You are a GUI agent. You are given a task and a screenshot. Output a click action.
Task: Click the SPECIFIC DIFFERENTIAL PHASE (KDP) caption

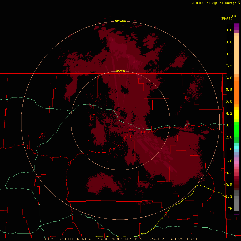click(x=83, y=239)
